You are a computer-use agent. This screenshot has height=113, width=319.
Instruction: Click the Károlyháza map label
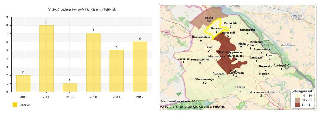(x=236, y=73)
